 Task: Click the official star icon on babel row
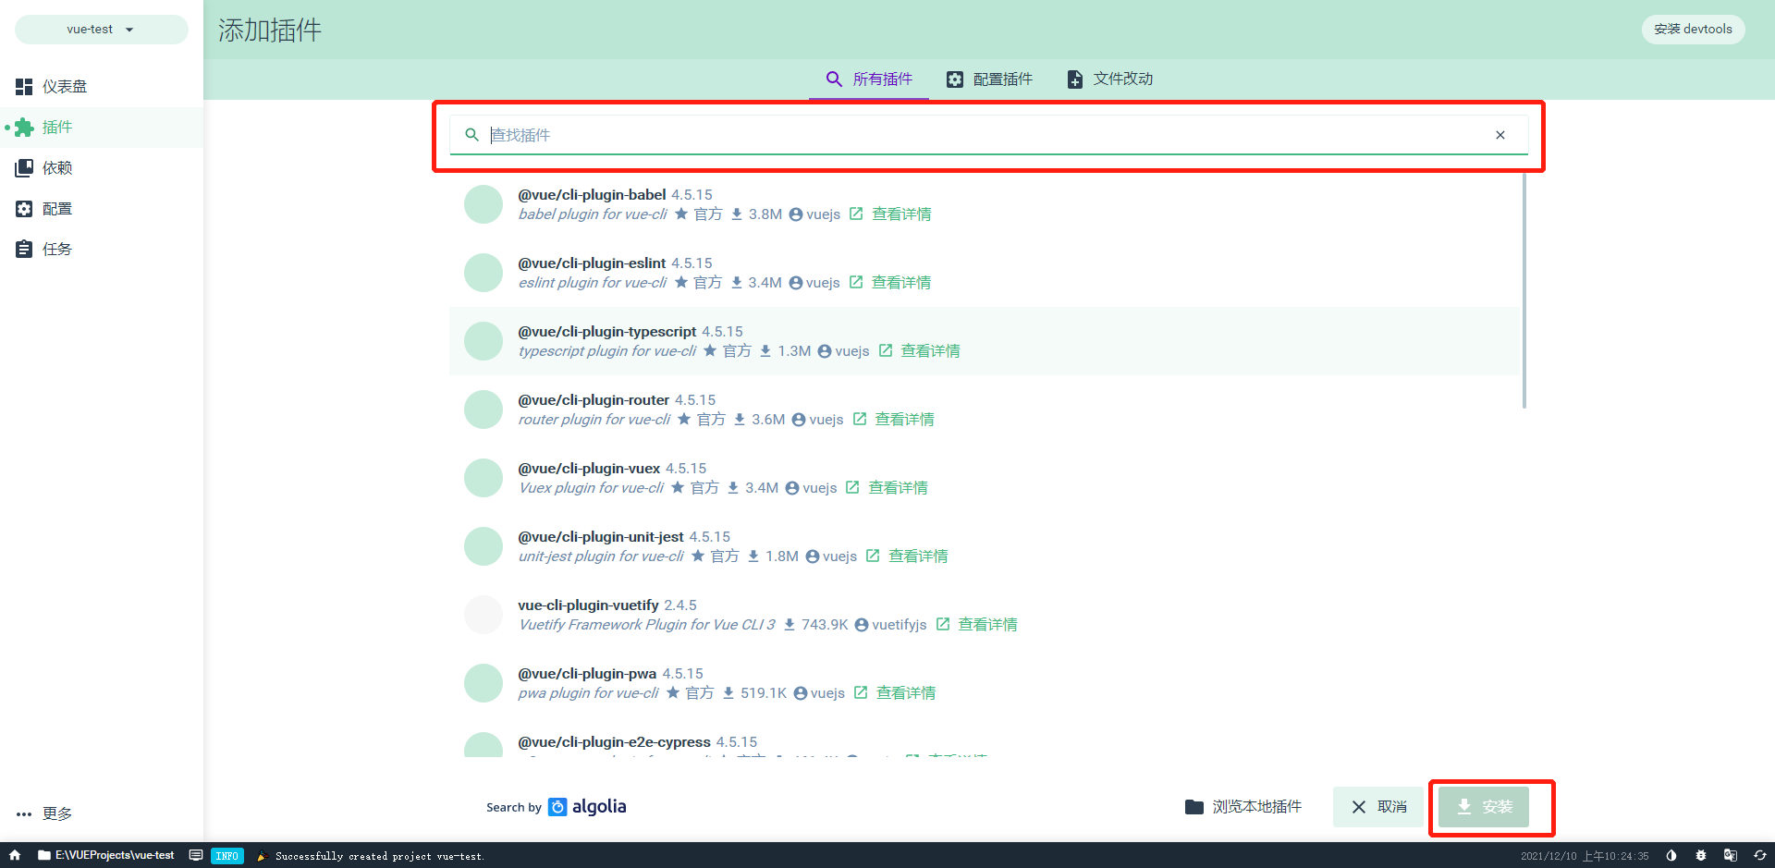click(x=681, y=214)
